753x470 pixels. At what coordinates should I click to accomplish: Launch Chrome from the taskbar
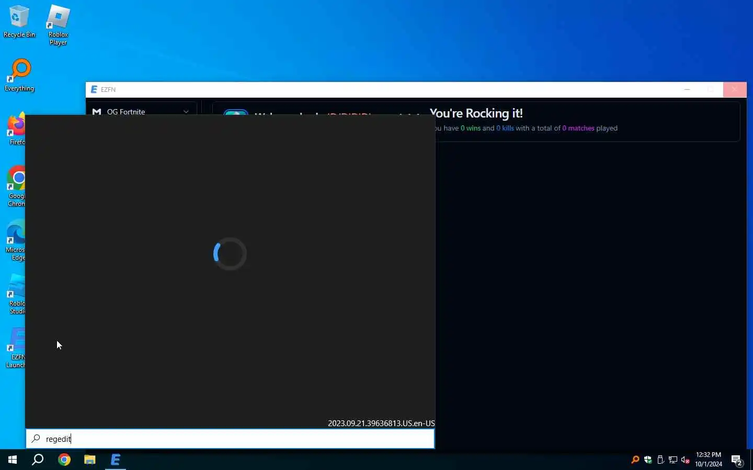coord(64,460)
